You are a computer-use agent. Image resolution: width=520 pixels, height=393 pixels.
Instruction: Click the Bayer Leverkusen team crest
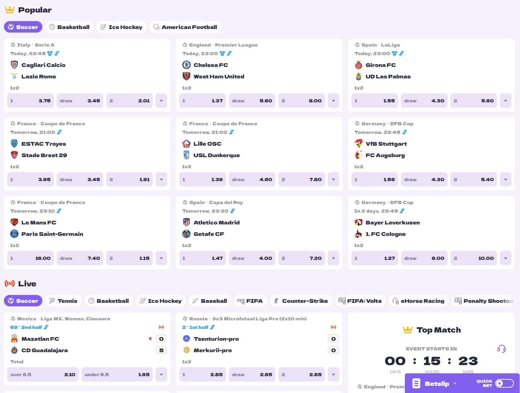[359, 222]
